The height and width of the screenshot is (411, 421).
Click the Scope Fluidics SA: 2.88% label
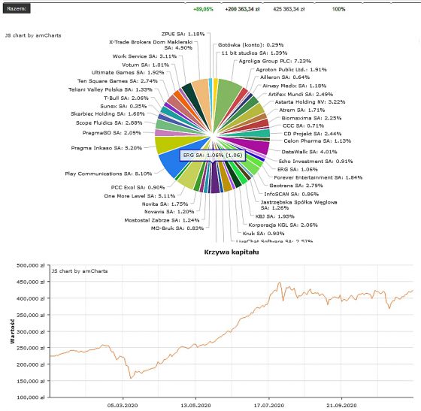(x=109, y=123)
